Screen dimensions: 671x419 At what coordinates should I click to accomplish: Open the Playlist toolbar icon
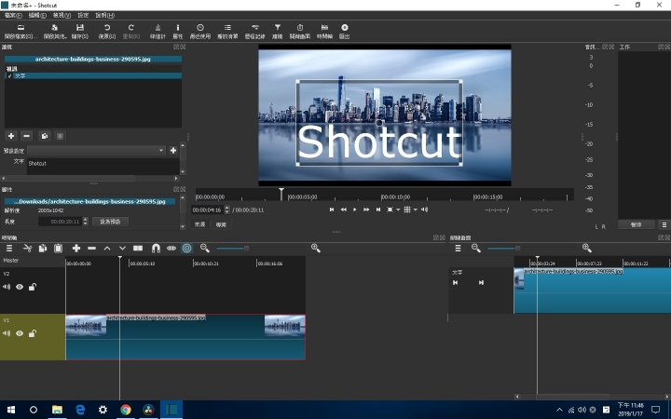coord(227,28)
